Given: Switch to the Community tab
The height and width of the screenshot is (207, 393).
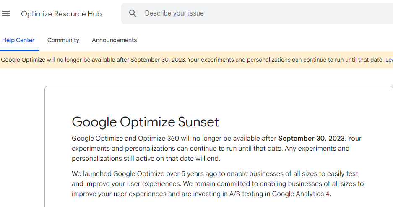Looking at the screenshot, I should [63, 40].
